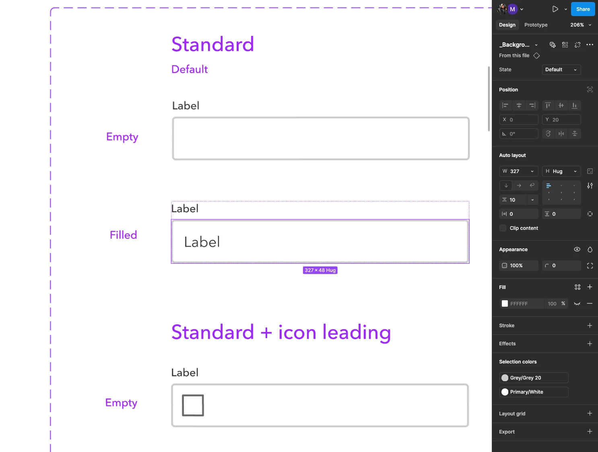This screenshot has height=452, width=598.
Task: Toggle layer visibility eye in Appearance
Action: [577, 250]
